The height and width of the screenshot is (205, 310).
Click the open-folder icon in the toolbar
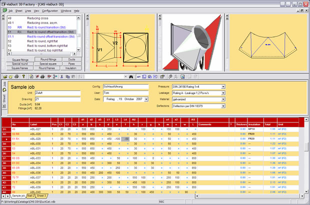coord(5,76)
